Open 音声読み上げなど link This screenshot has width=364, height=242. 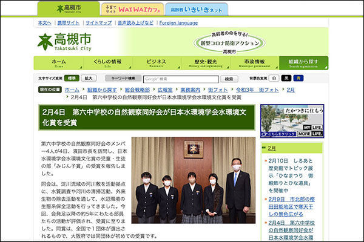(x=135, y=23)
